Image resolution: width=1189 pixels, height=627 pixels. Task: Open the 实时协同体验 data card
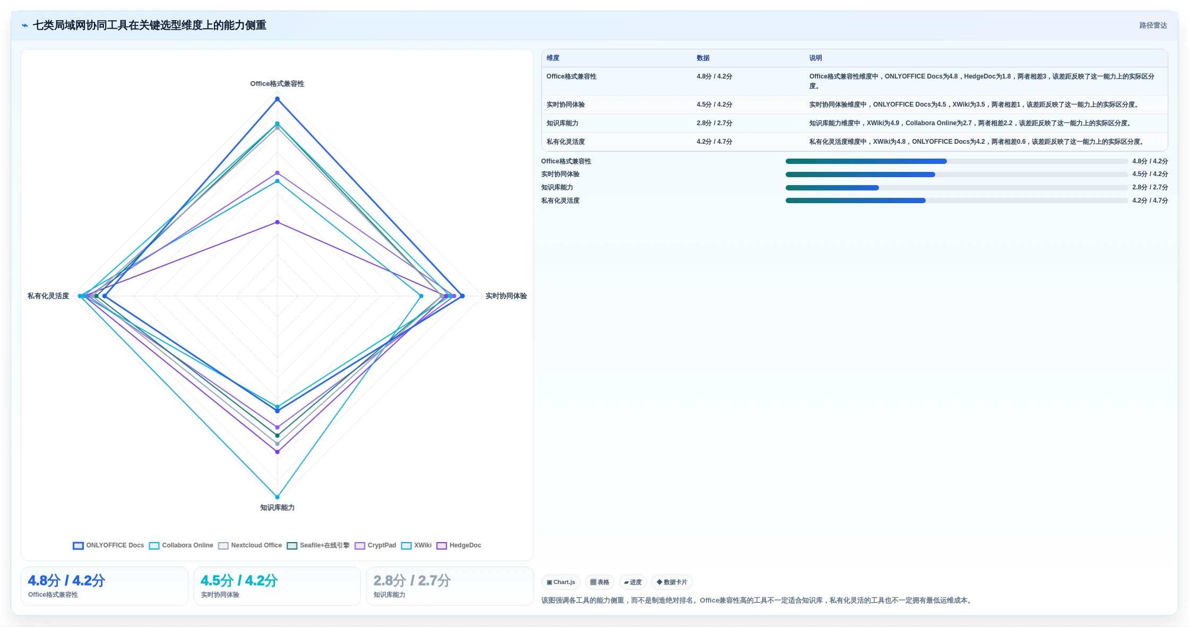277,586
